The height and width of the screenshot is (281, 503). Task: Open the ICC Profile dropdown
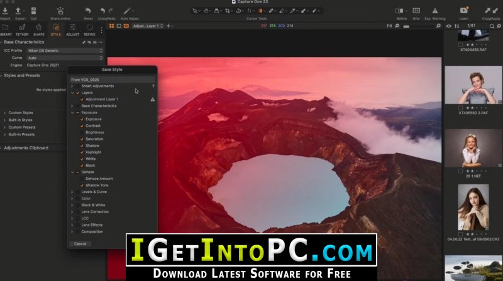pyautogui.click(x=65, y=51)
